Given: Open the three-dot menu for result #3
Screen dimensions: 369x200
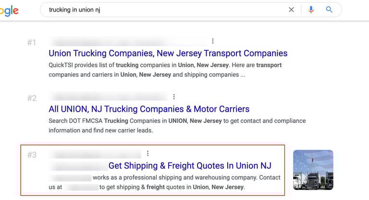Looking at the screenshot, I should click(148, 153).
